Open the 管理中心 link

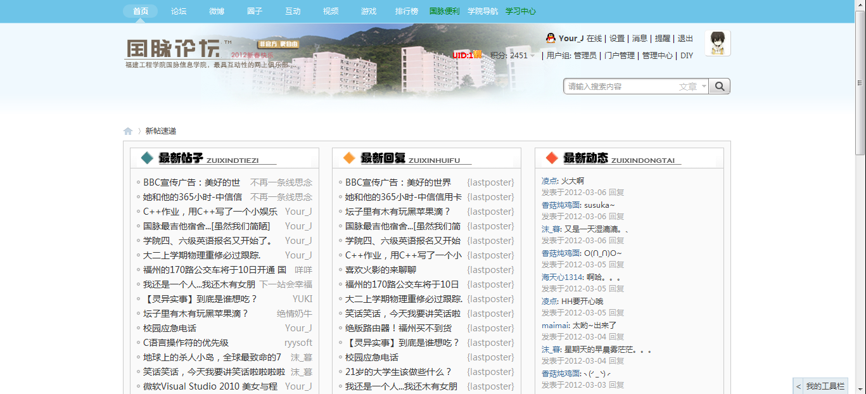(x=657, y=56)
